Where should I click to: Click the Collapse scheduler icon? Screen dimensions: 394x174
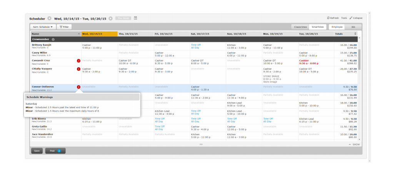(x=351, y=18)
